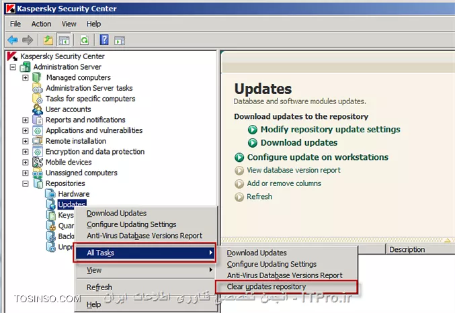Expand the Managed computers node
The width and height of the screenshot is (455, 313).
point(26,78)
